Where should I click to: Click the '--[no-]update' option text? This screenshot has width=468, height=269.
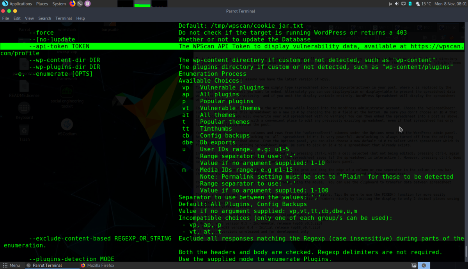pyautogui.click(x=52, y=39)
